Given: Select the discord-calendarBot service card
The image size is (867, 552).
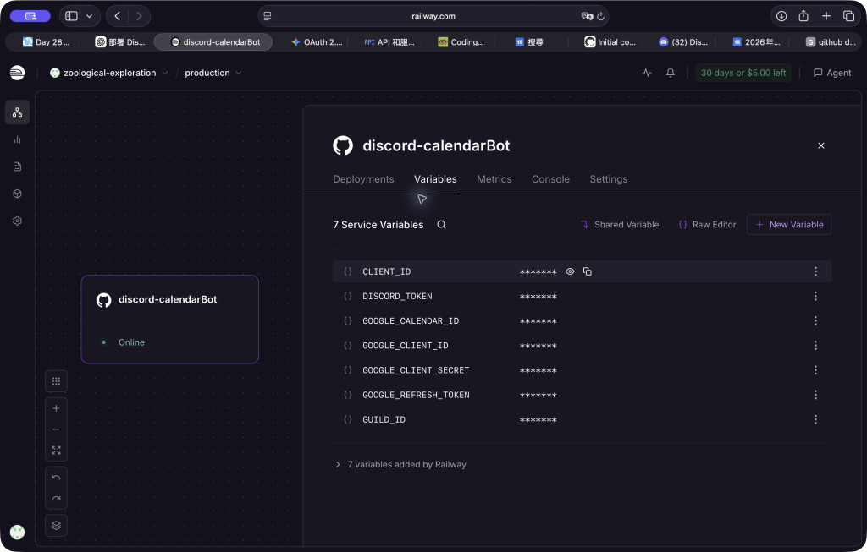Looking at the screenshot, I should [x=169, y=320].
